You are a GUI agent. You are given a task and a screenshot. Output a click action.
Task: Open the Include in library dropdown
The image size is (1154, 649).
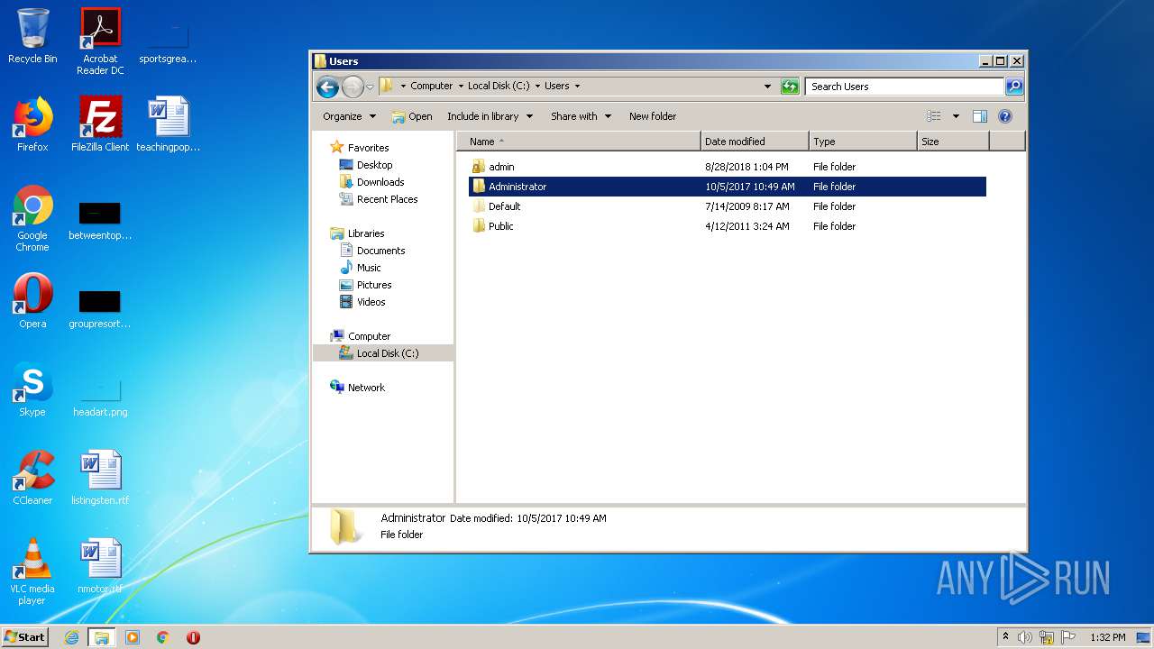click(x=490, y=116)
